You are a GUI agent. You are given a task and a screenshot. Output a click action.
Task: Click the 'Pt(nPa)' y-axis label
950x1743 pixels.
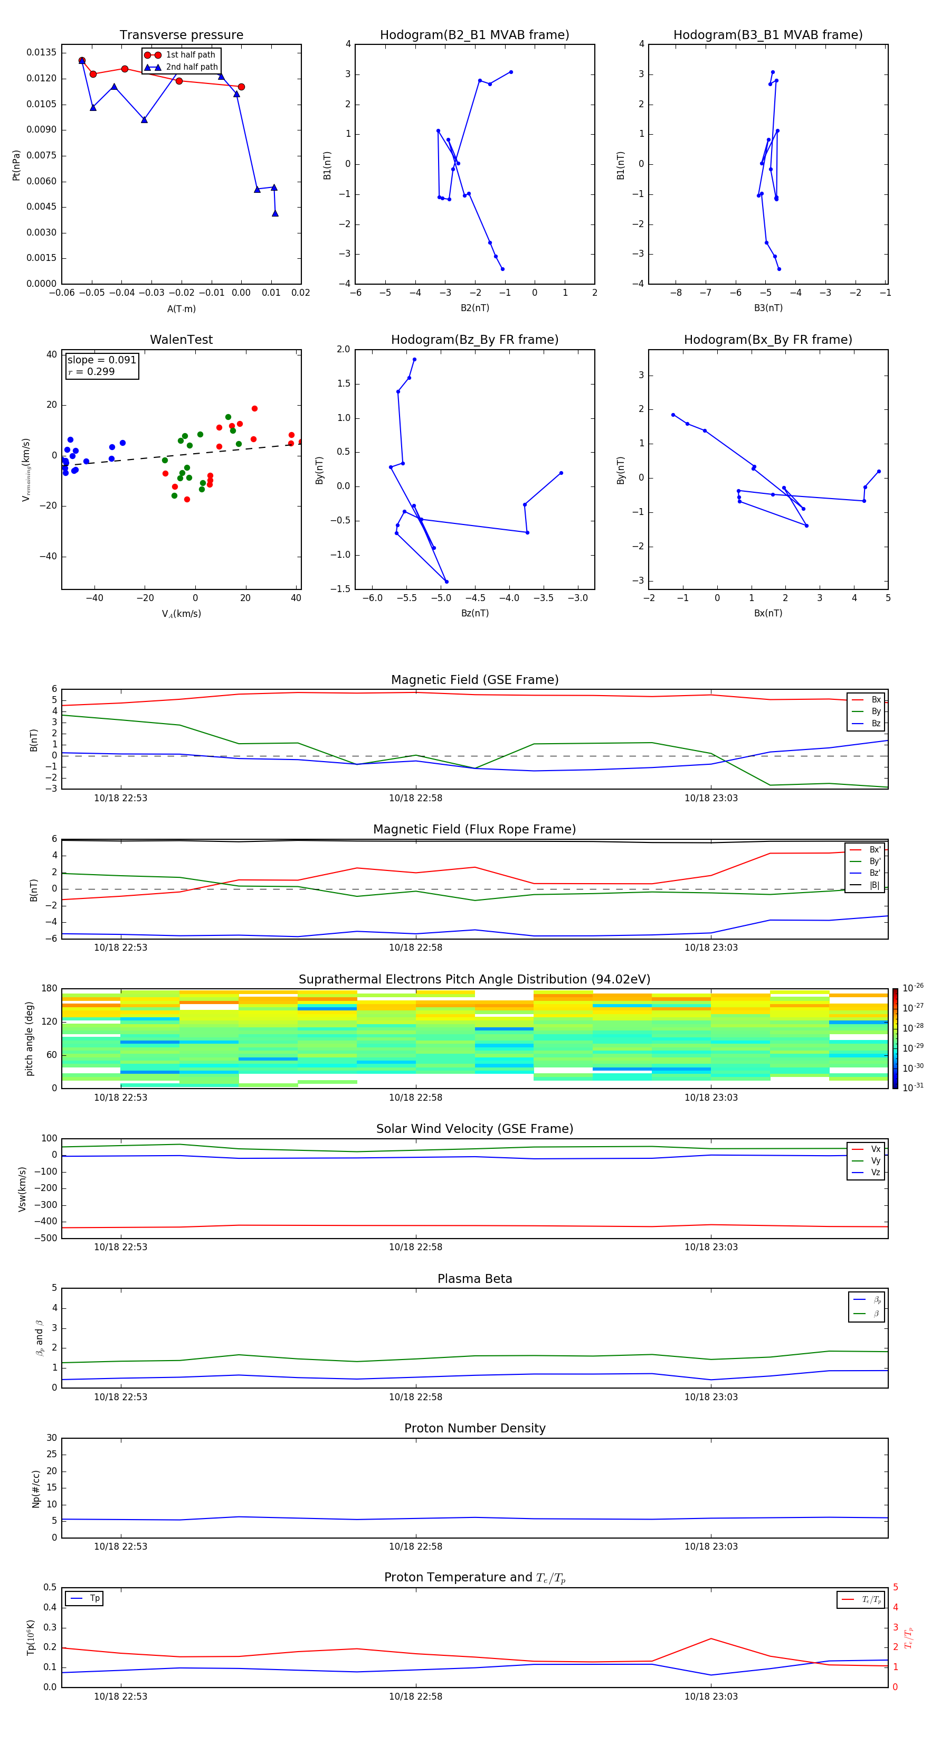tap(16, 165)
